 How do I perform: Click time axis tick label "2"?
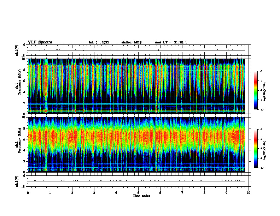pos(72,193)
